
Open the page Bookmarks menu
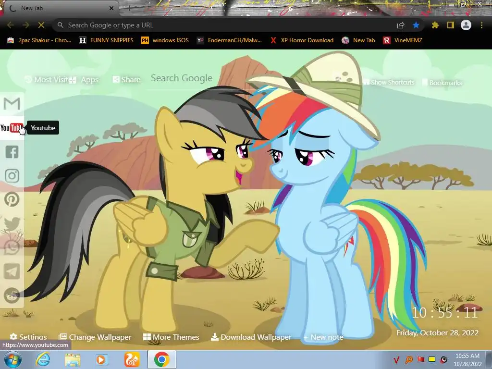(442, 83)
